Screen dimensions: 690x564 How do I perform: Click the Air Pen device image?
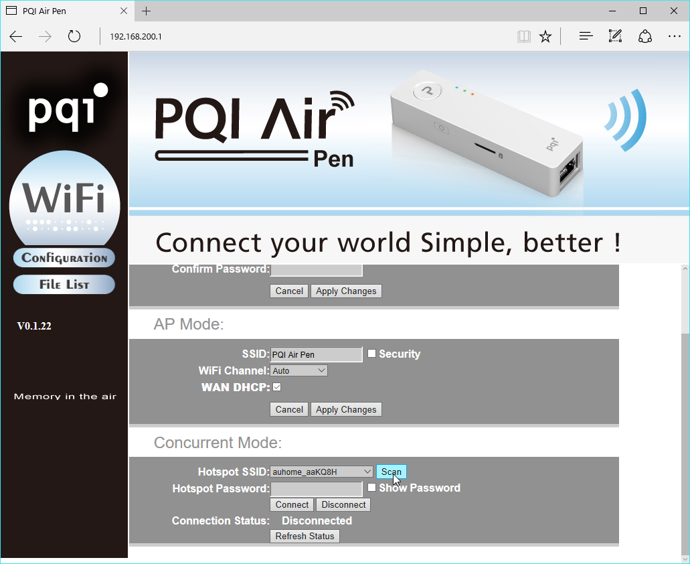487,132
